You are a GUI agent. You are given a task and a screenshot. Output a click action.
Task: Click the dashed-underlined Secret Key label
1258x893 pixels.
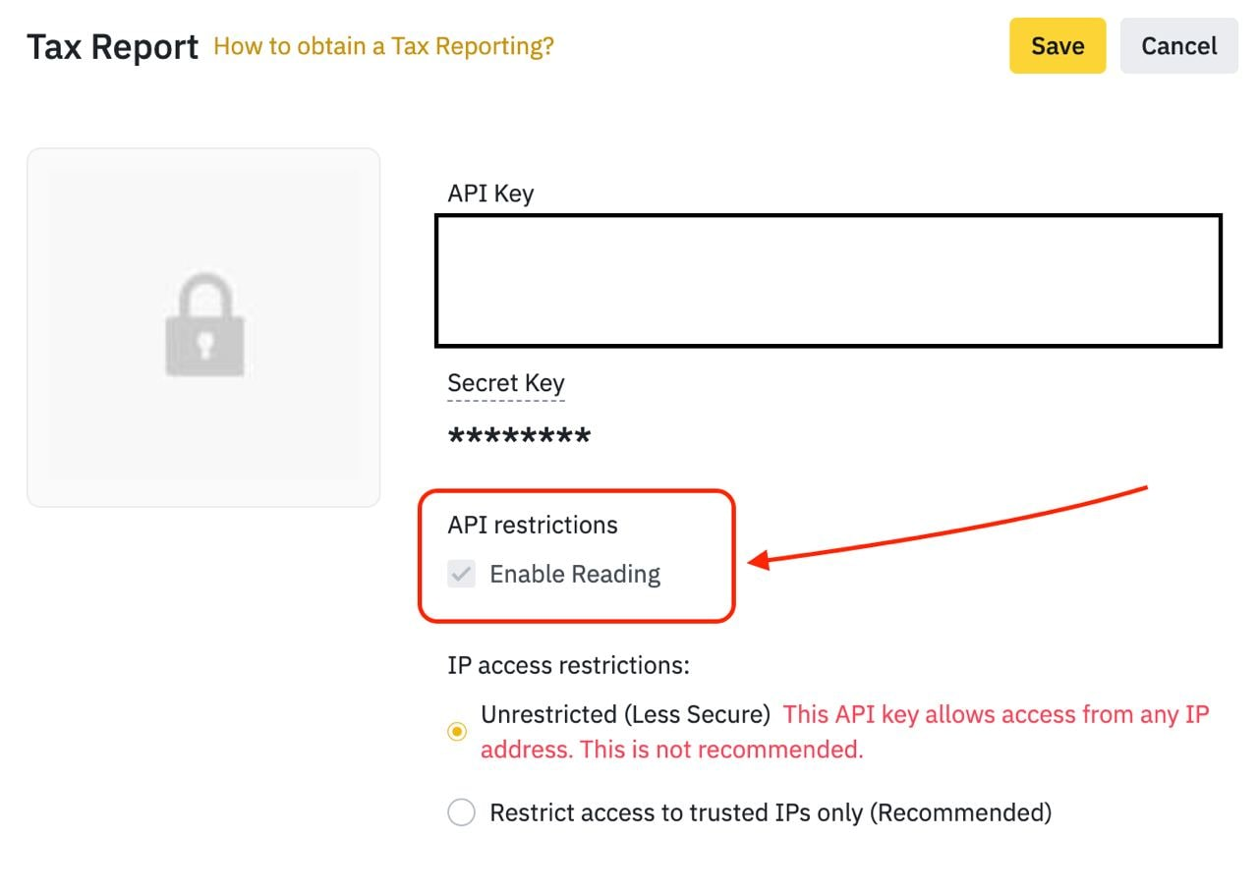(506, 383)
